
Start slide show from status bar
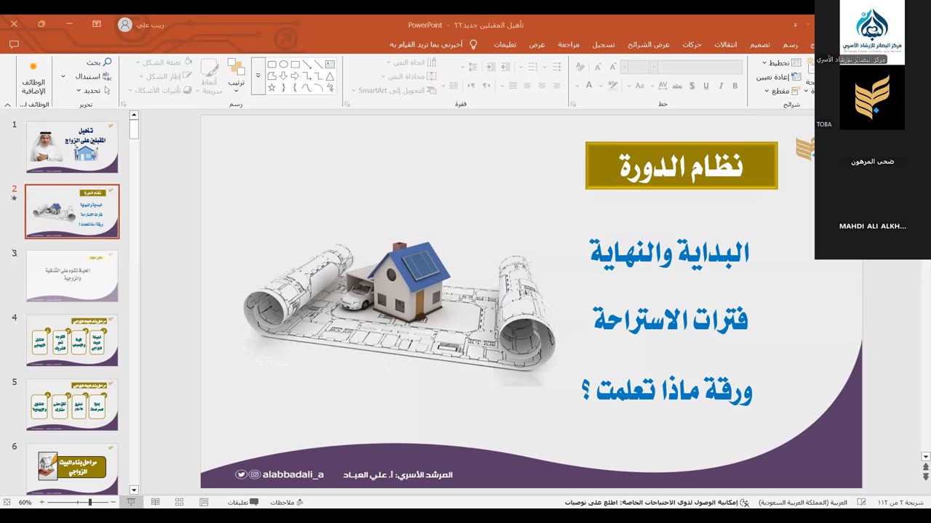pos(131,502)
